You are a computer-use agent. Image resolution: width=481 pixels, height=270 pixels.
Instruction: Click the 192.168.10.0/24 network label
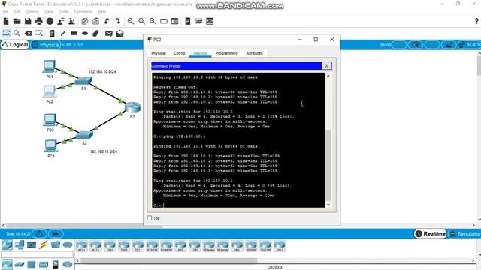pyautogui.click(x=102, y=72)
